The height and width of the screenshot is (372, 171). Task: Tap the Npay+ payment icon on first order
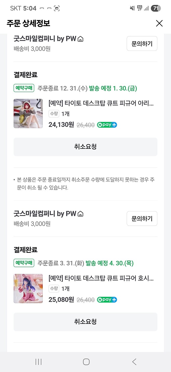coord(107,125)
